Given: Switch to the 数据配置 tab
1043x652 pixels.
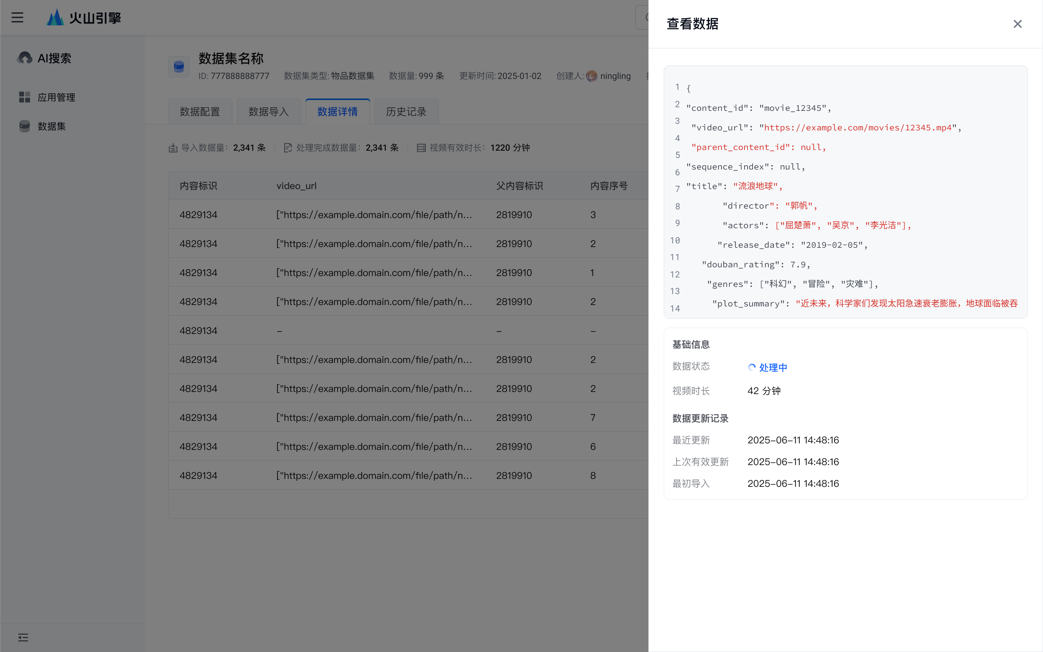Looking at the screenshot, I should click(200, 112).
